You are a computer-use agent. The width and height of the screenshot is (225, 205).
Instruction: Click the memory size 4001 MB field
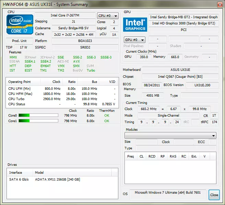153,96
